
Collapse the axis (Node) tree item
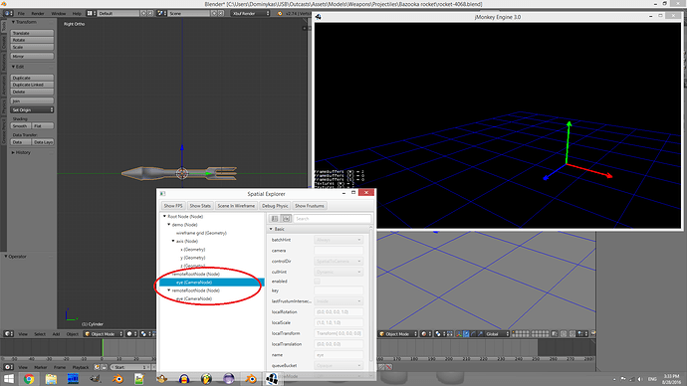click(x=173, y=241)
